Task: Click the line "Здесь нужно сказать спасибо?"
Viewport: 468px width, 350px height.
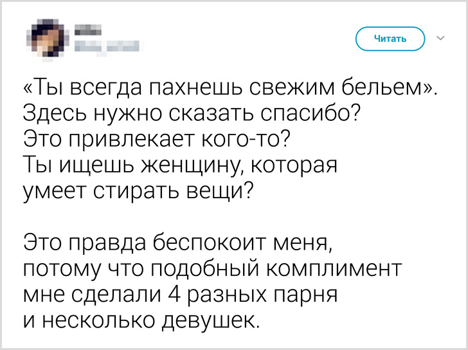Action: [191, 116]
